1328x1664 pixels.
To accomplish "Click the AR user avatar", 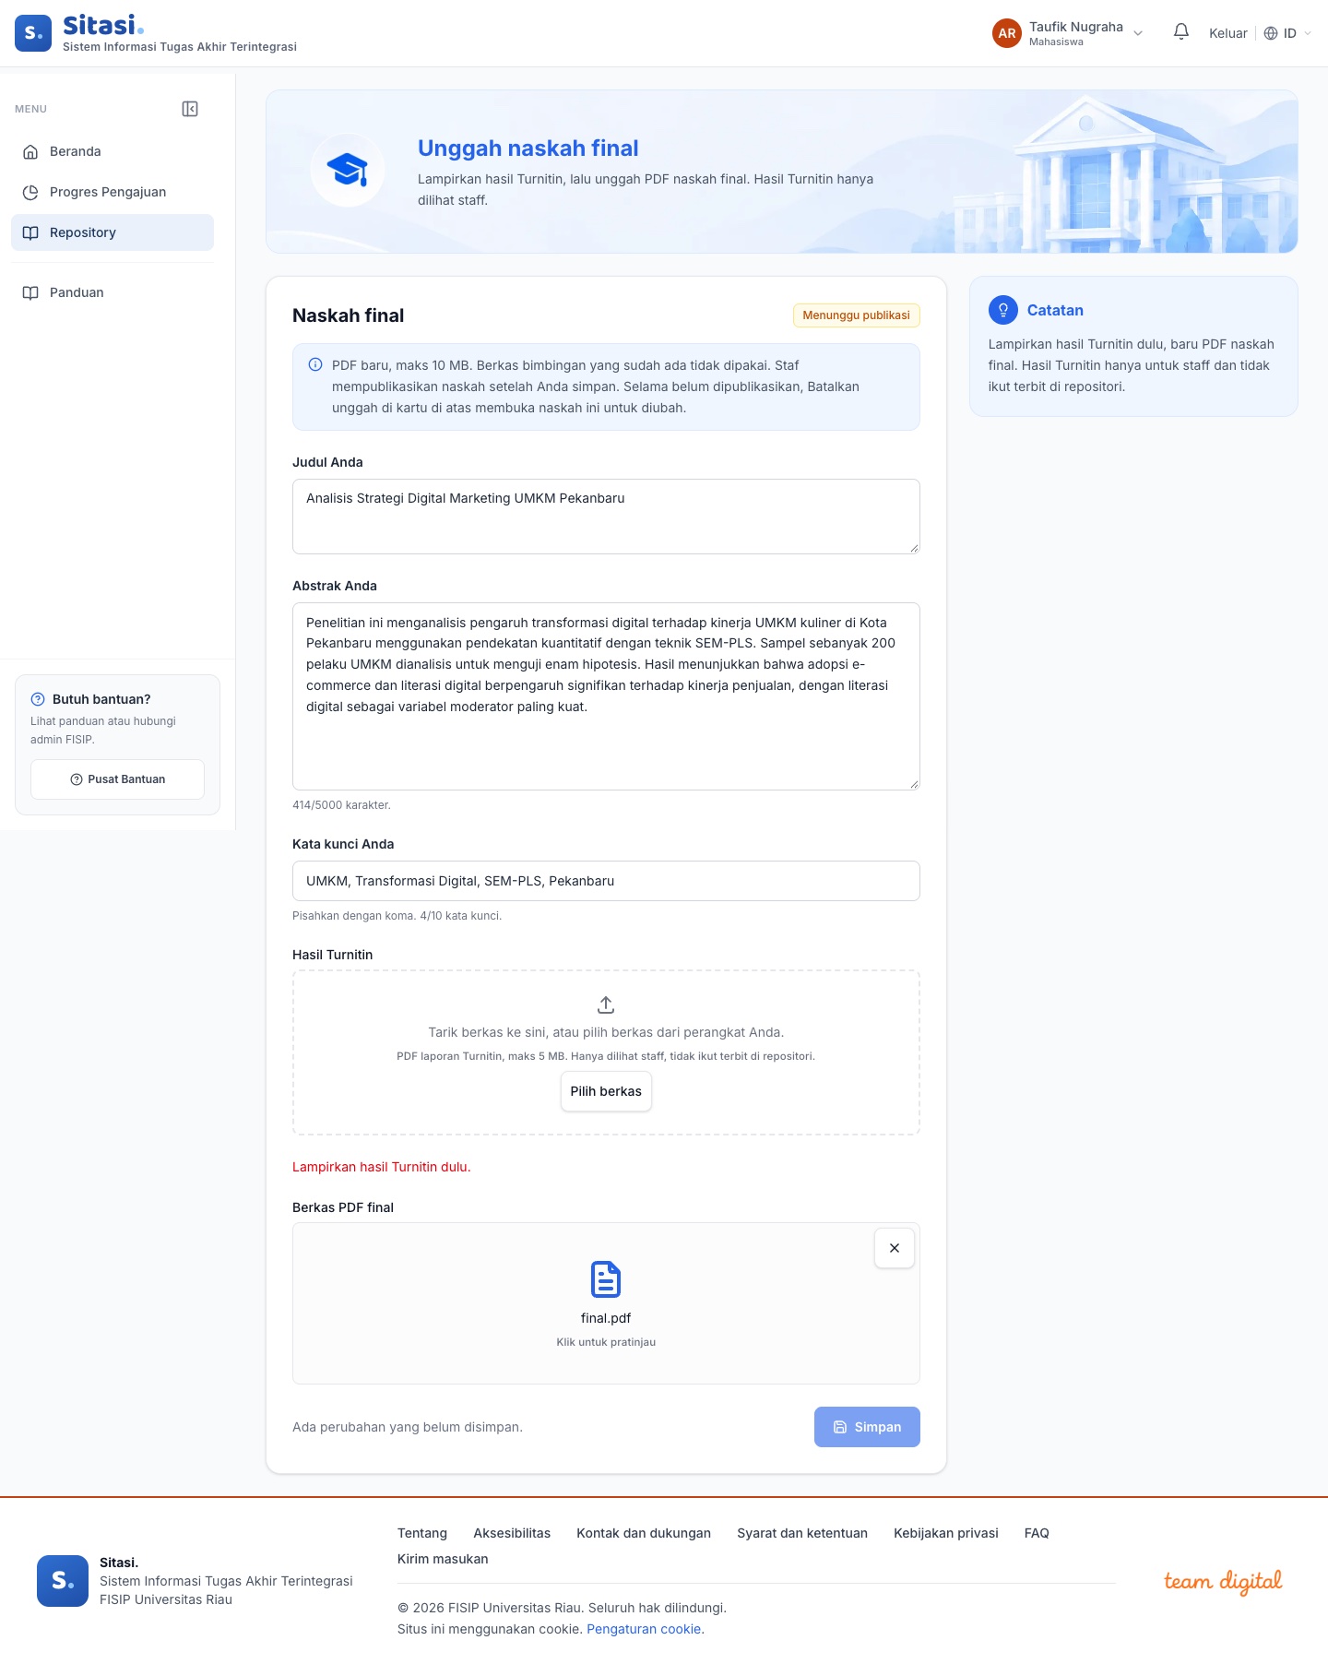I will pyautogui.click(x=1007, y=33).
